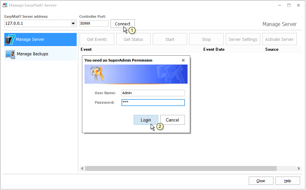
Task: Click the horizontal scrollbar left arrow
Action: (x=82, y=168)
